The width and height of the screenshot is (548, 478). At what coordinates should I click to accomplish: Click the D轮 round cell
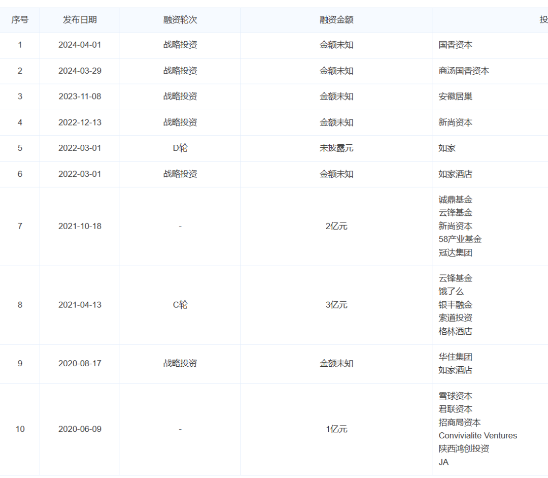click(x=180, y=148)
